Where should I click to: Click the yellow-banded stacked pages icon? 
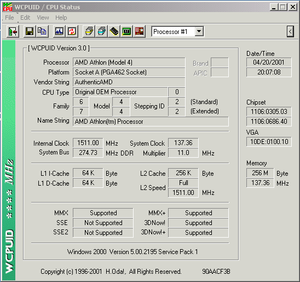tap(89, 31)
